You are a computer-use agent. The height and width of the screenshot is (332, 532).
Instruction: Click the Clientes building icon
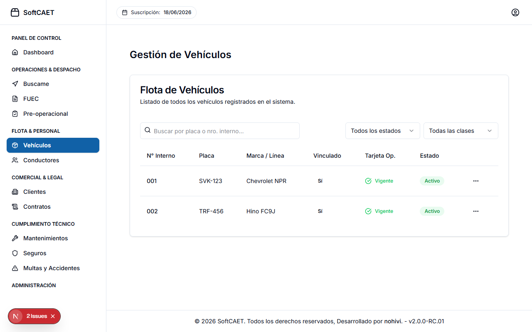point(15,192)
